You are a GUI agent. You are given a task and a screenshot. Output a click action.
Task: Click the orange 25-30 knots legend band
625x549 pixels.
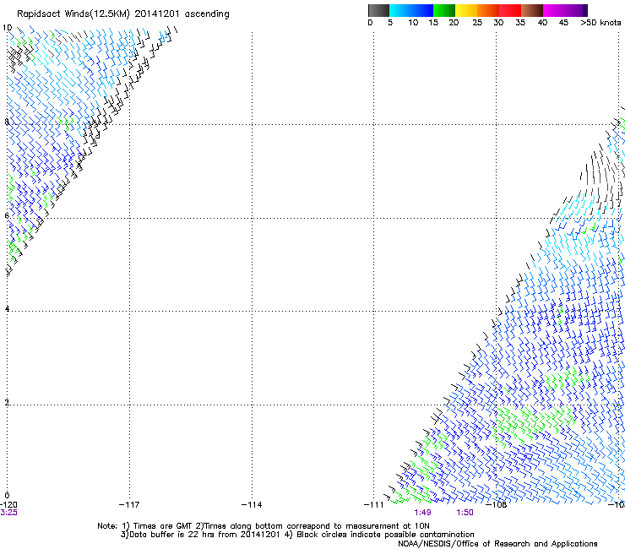pos(488,10)
